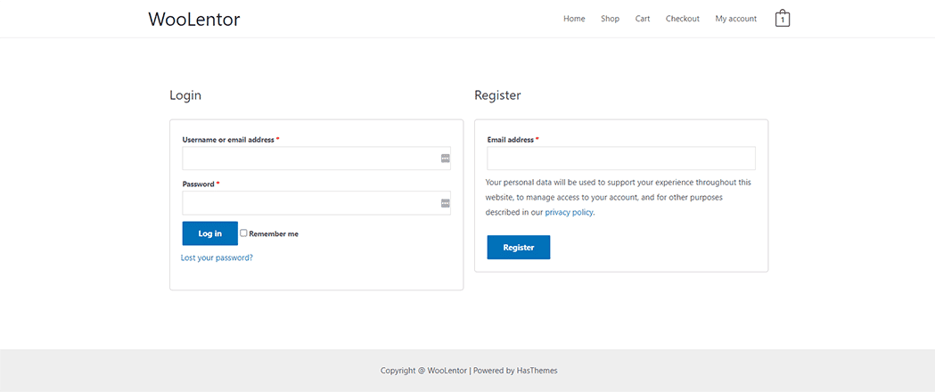
Task: Open the Lost your password link
Action: coord(217,258)
